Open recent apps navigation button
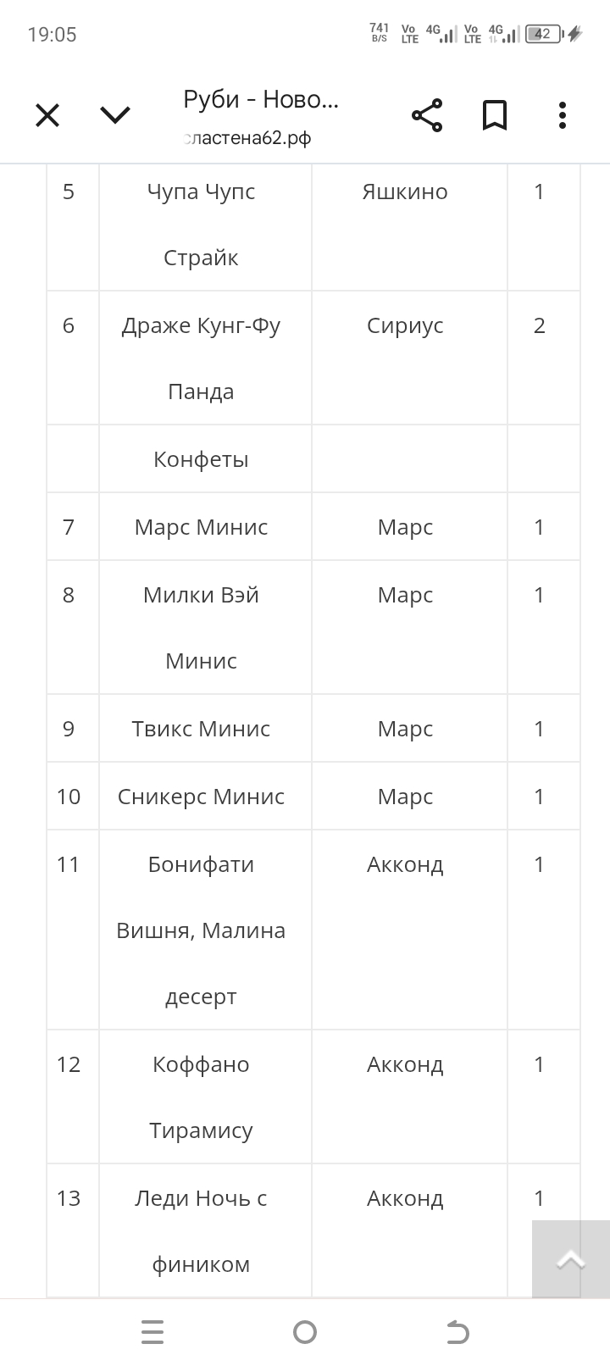 [x=152, y=1332]
